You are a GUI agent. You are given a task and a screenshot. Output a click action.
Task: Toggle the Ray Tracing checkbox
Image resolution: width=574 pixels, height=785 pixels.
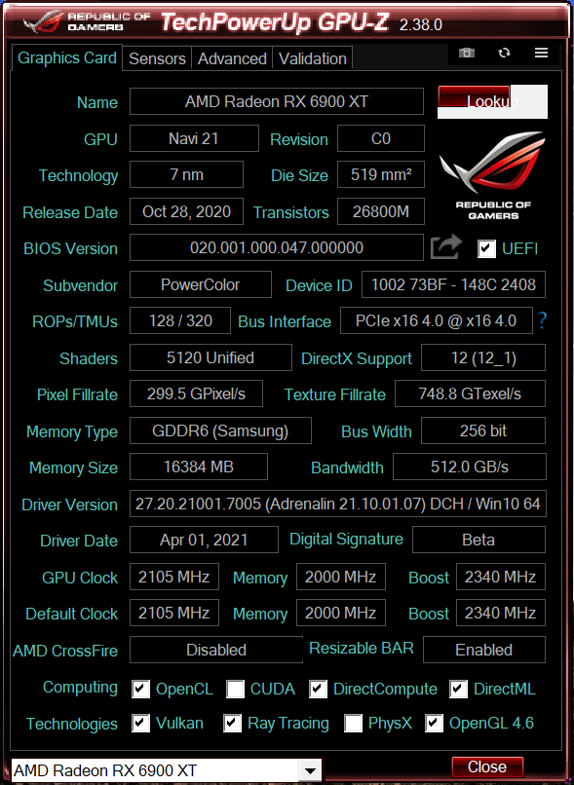point(232,723)
